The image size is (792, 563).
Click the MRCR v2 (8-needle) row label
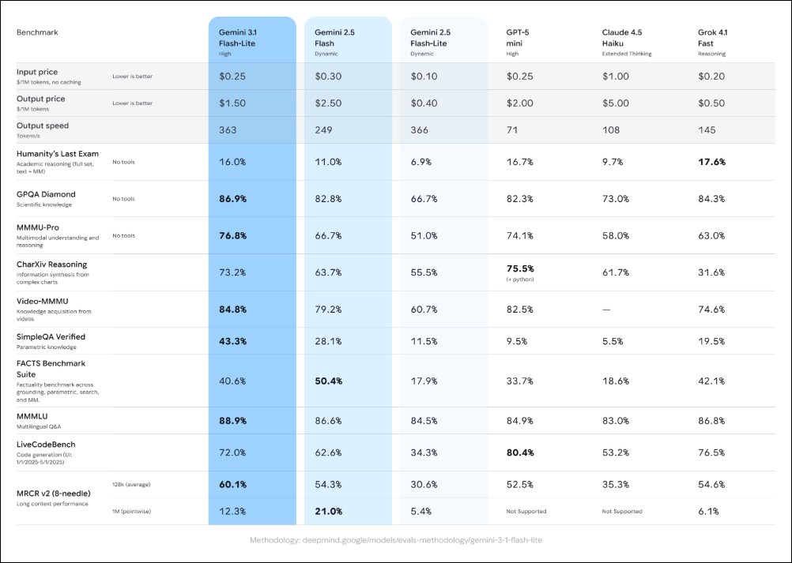[x=51, y=493]
